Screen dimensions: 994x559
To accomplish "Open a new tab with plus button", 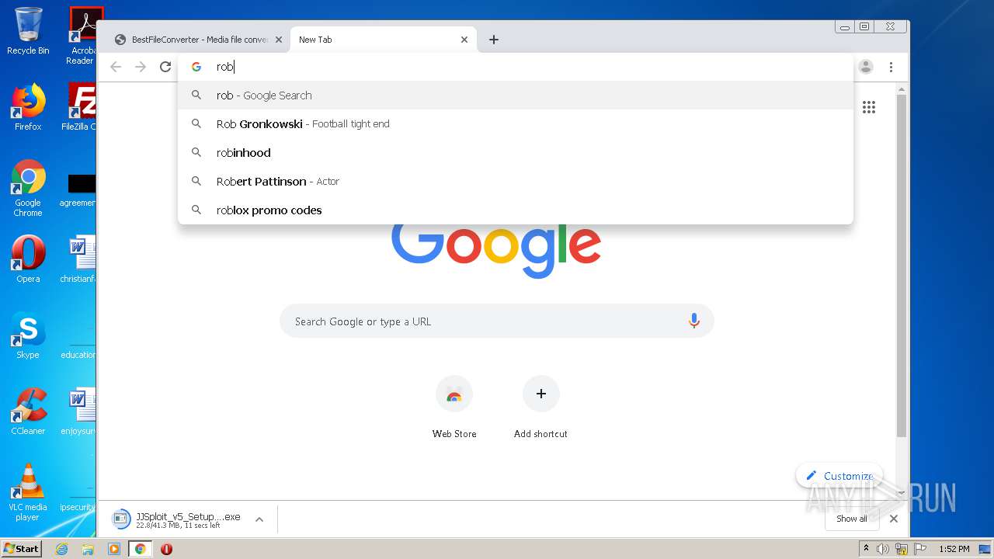I will [x=494, y=40].
